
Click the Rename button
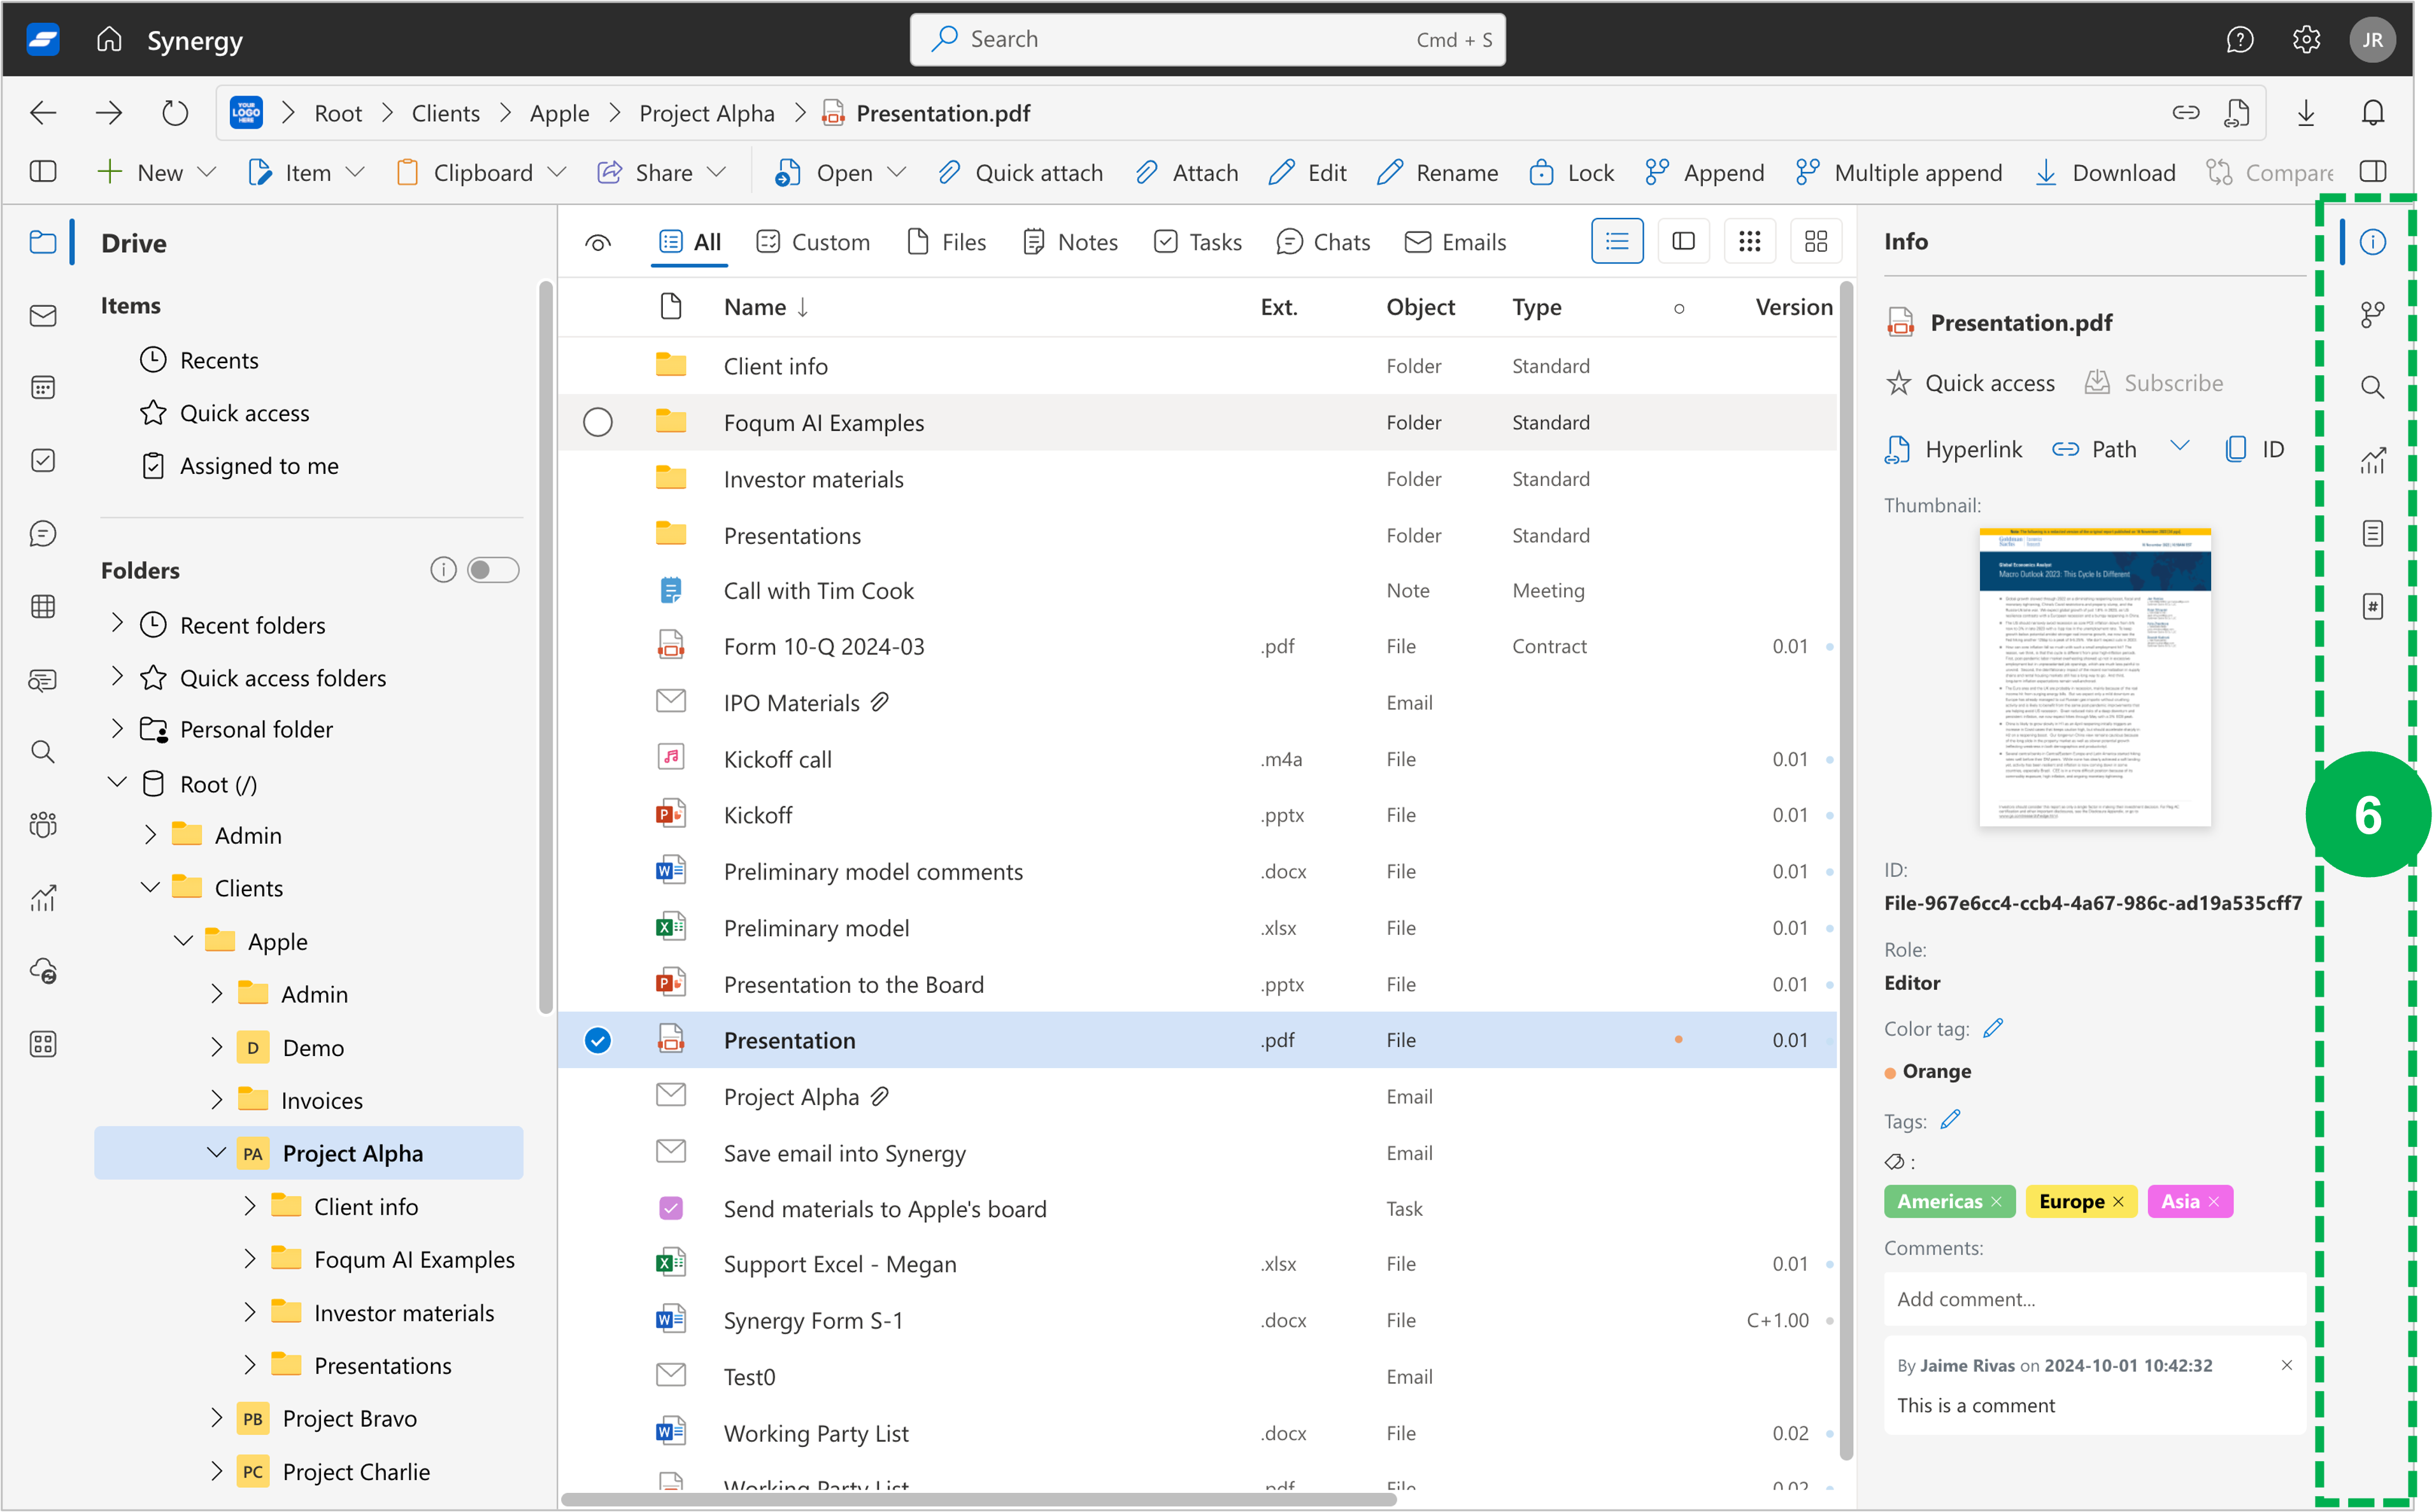click(x=1437, y=173)
